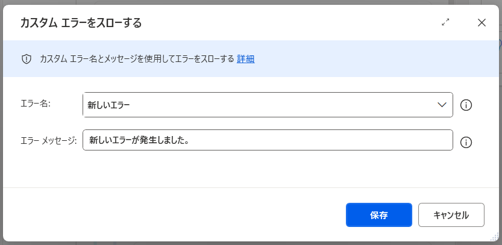Click footer empty space left of 保存
502x245 pixels.
181,215
